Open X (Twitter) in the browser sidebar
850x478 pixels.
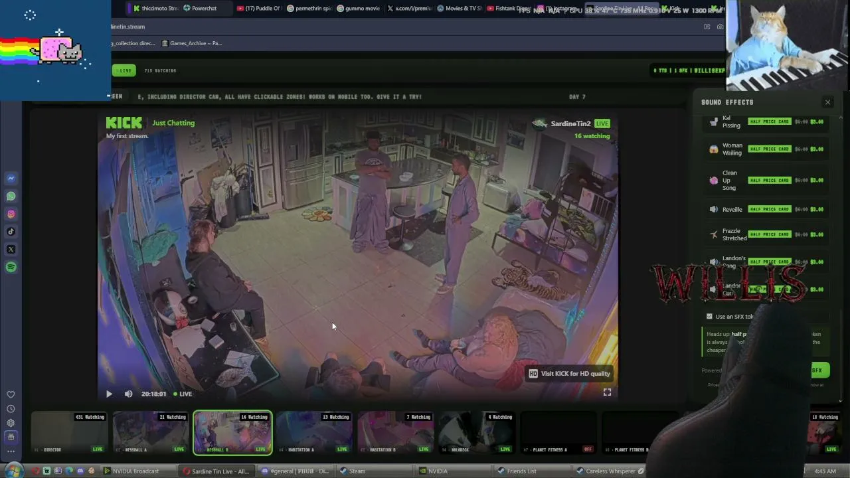coord(11,250)
